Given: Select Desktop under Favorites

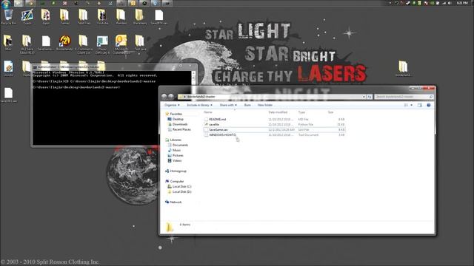Looking at the screenshot, I should (x=176, y=119).
